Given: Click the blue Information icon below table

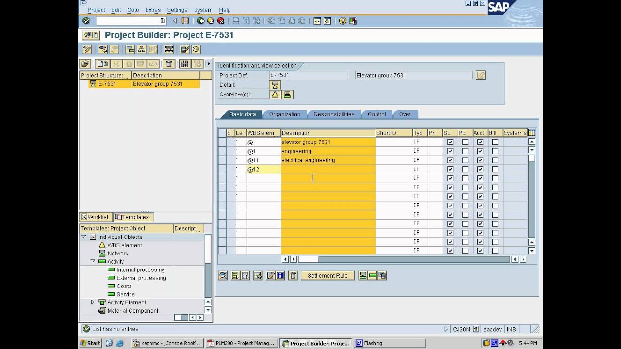Looking at the screenshot, I should [280, 275].
